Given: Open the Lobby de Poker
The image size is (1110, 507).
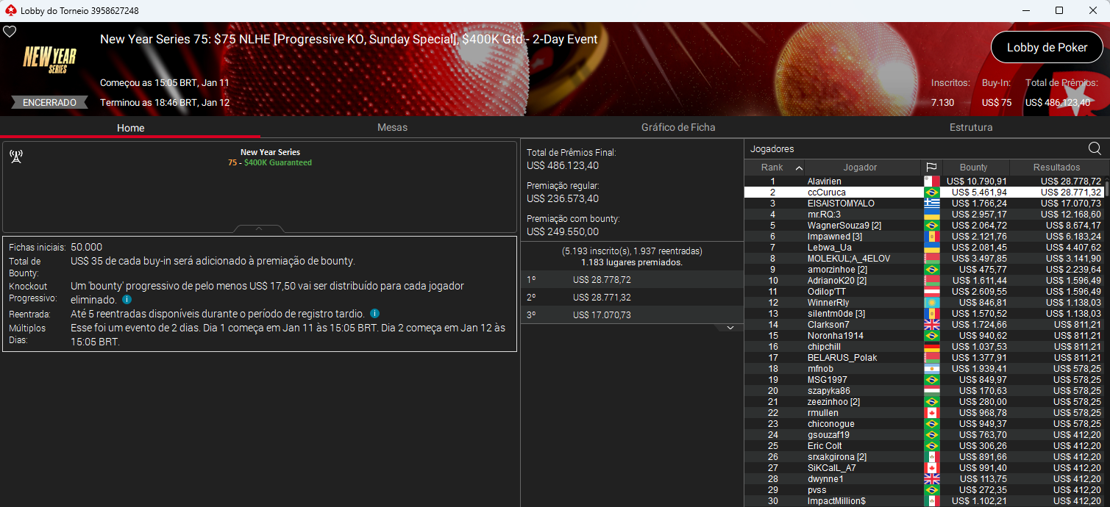Looking at the screenshot, I should pyautogui.click(x=1047, y=47).
